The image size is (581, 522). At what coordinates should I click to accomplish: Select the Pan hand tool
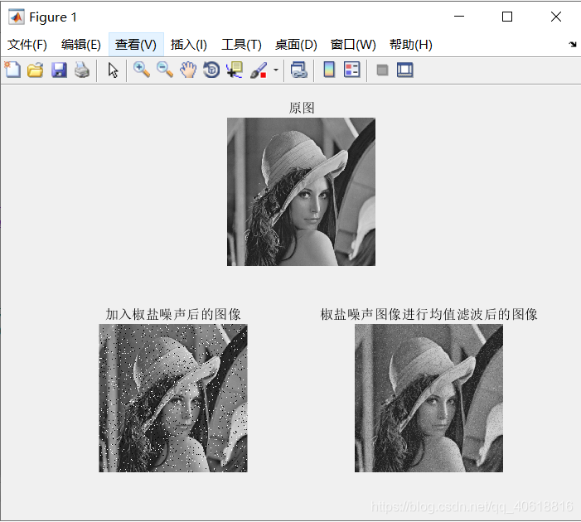pos(188,70)
